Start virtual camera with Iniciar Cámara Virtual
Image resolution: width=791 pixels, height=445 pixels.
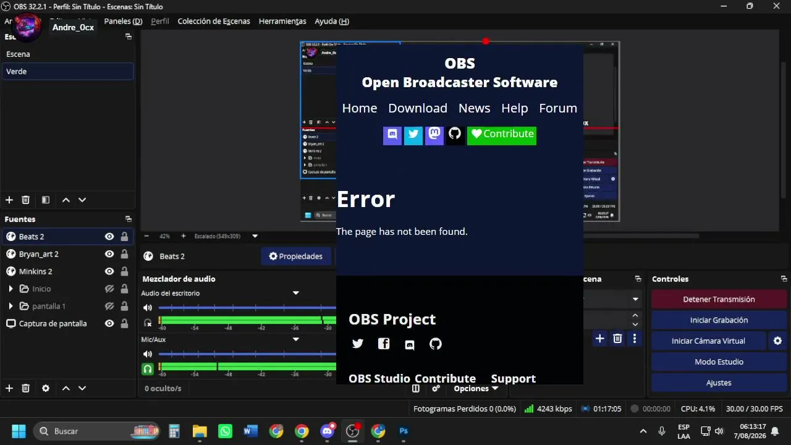pyautogui.click(x=708, y=341)
